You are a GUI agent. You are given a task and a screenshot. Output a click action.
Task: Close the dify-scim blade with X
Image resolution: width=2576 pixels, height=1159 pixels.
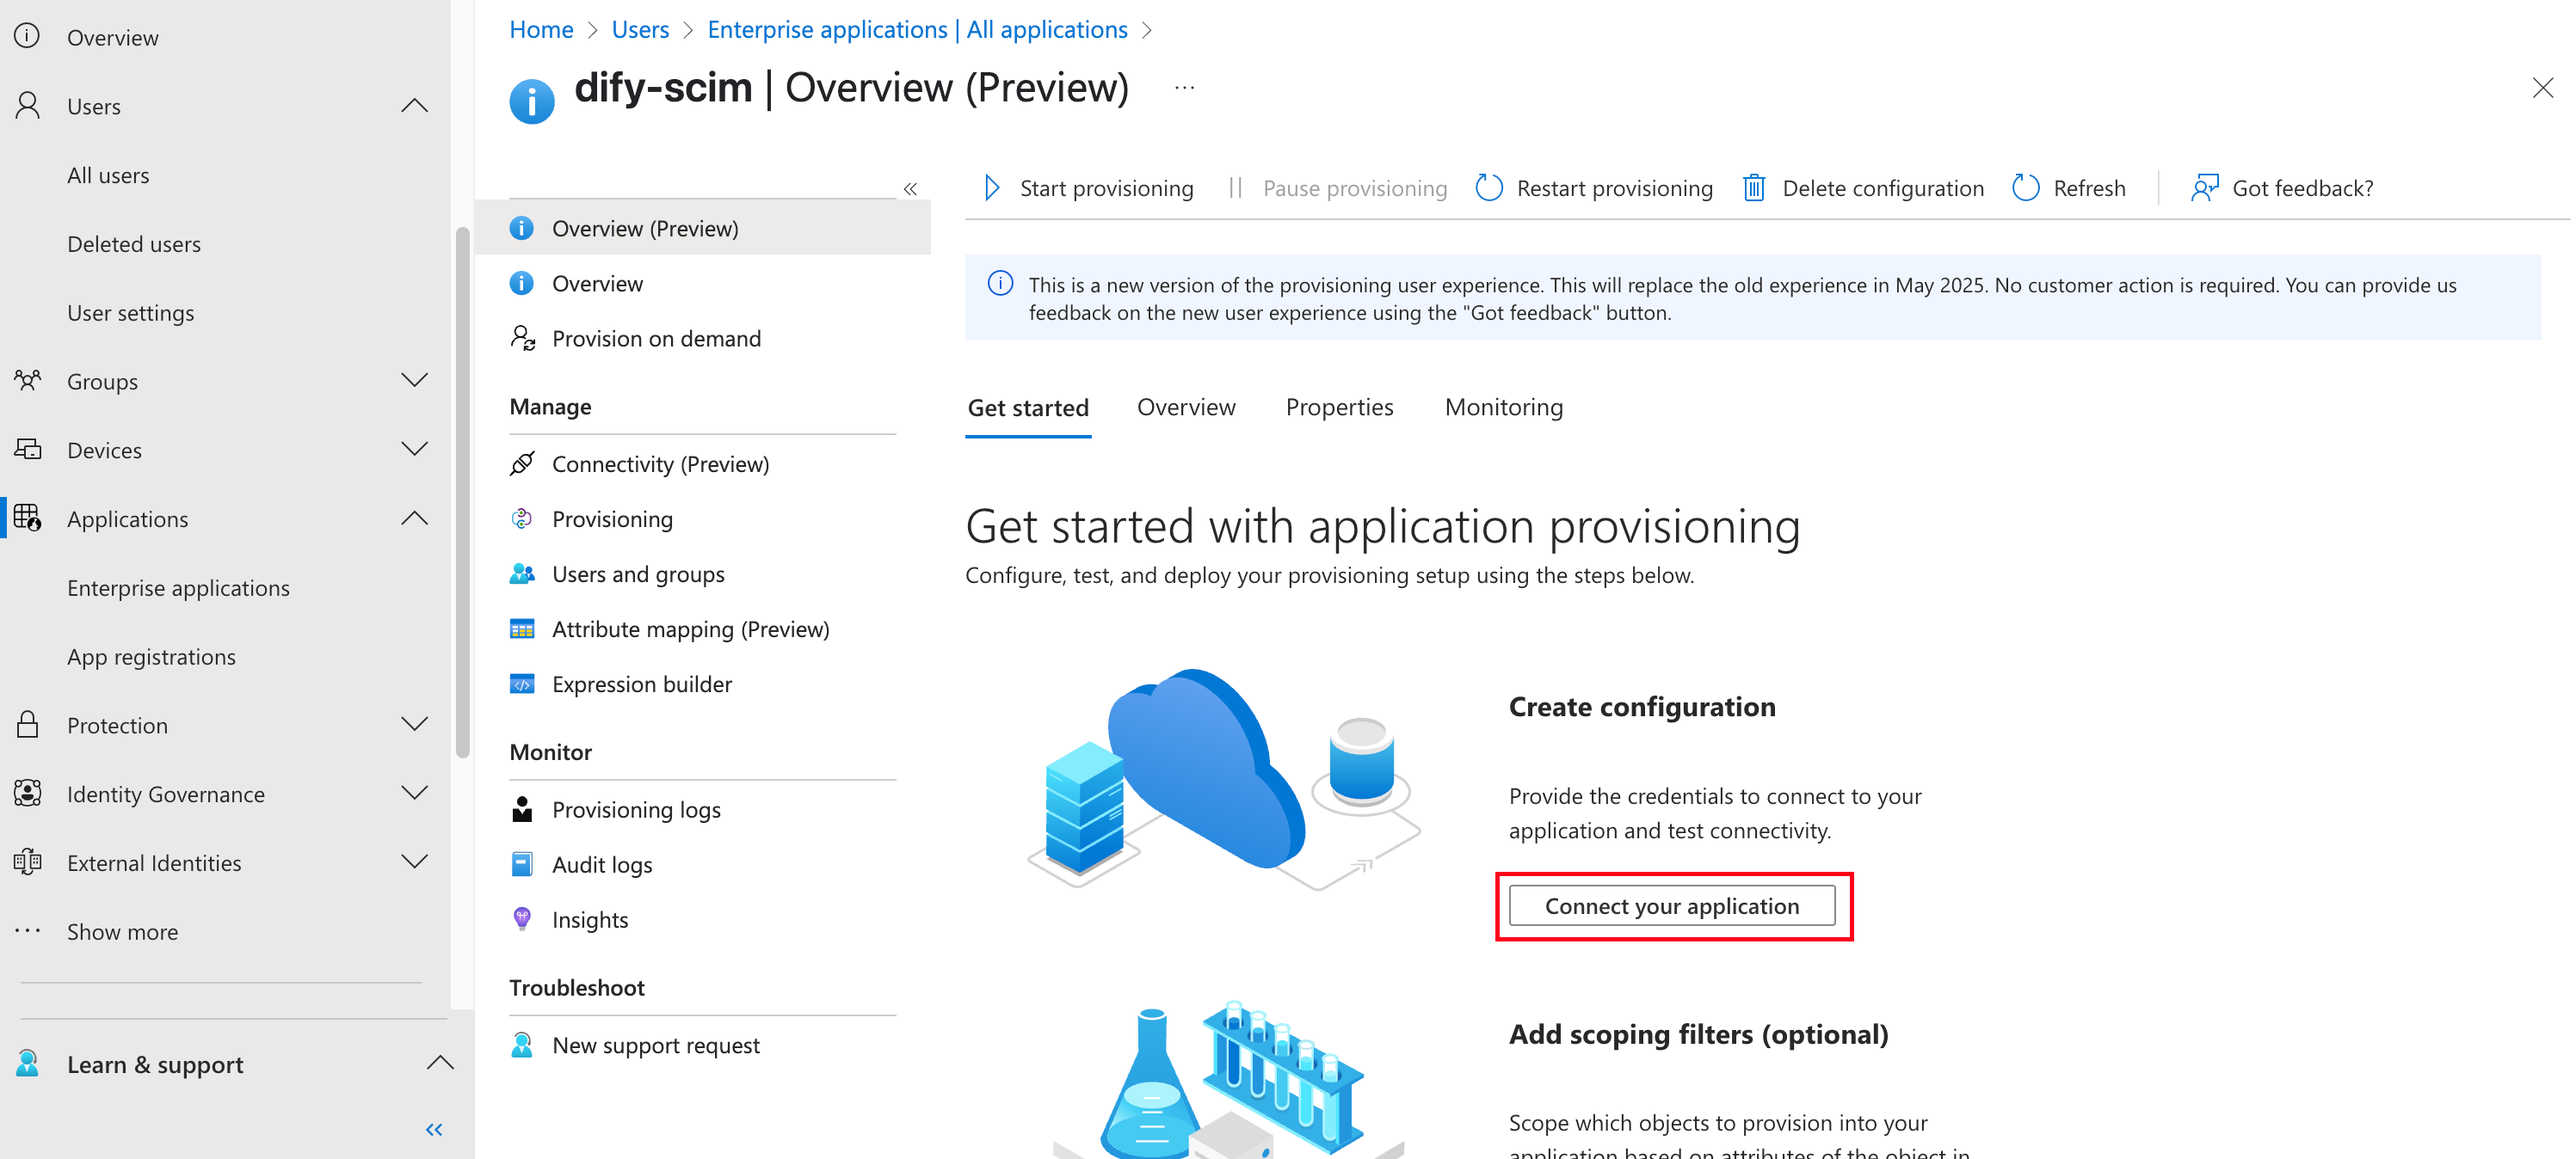(2542, 88)
